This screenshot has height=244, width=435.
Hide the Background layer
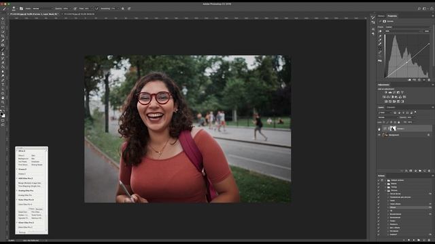(x=379, y=135)
